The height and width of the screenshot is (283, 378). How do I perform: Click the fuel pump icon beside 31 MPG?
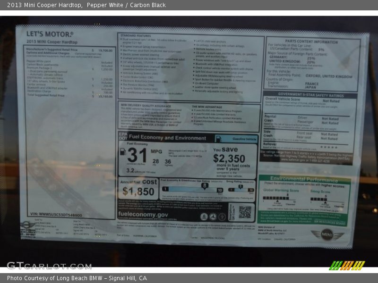[x=122, y=152]
